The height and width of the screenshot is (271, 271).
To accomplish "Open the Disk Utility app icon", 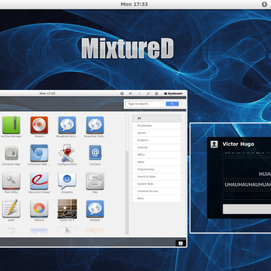I will [x=11, y=181].
